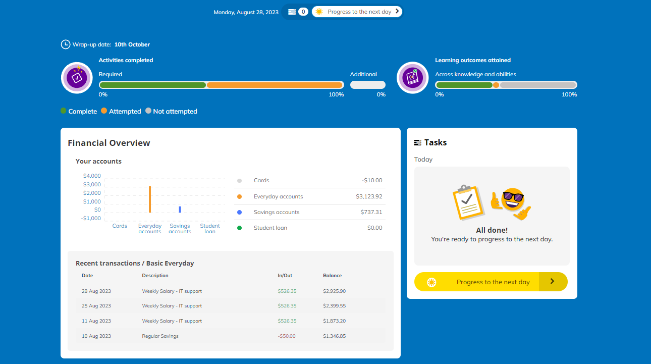Open the Activities completed badge icon
The width and height of the screenshot is (651, 364).
pos(77,78)
